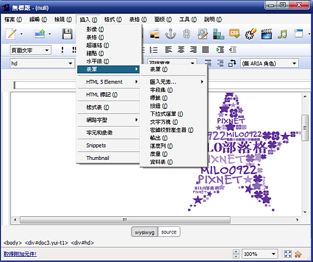Click the zoom stepper up arrow
The width and height of the screenshot is (313, 262).
pos(236,252)
